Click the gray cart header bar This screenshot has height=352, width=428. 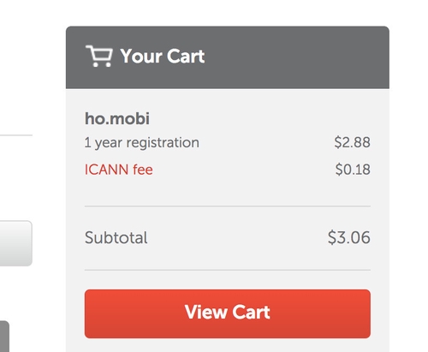click(x=228, y=57)
